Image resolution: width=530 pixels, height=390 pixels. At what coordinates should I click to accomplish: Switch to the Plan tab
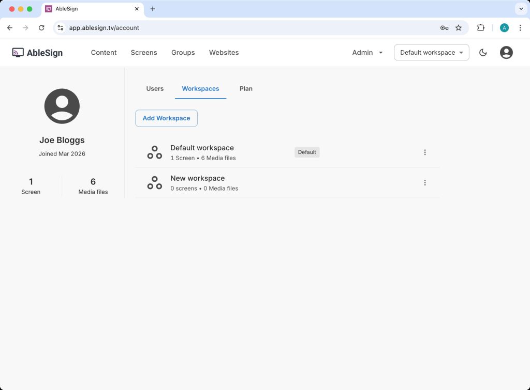tap(246, 89)
